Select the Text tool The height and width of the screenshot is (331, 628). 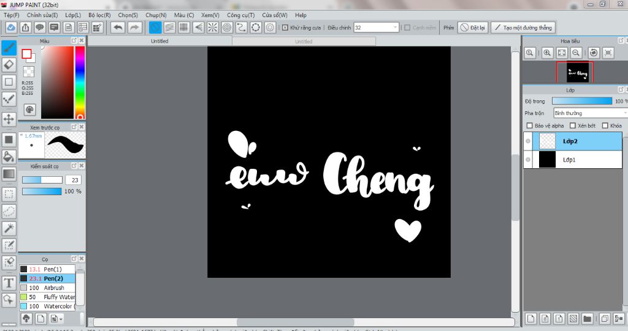(x=9, y=283)
